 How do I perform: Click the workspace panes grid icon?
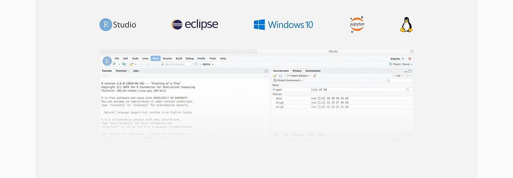196,64
